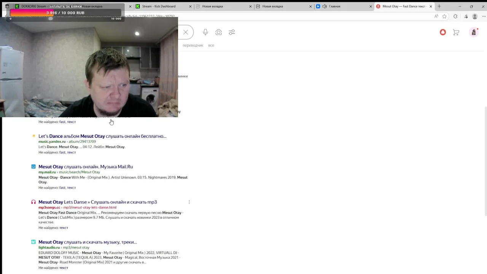Click текст under the lightaudio.ru result
The height and width of the screenshot is (274, 487).
coord(64,268)
